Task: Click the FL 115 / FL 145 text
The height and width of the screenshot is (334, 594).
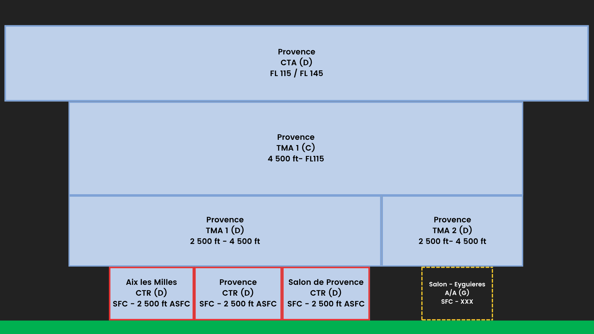Action: pyautogui.click(x=296, y=73)
